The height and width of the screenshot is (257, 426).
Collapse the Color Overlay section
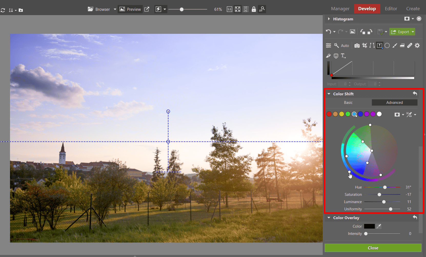329,218
